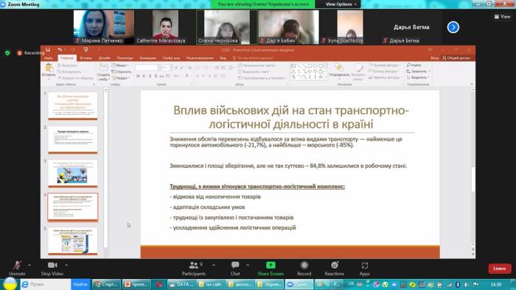Open the Переходы ribbon tab
Screen dimensions: 516x290
click(x=125, y=58)
